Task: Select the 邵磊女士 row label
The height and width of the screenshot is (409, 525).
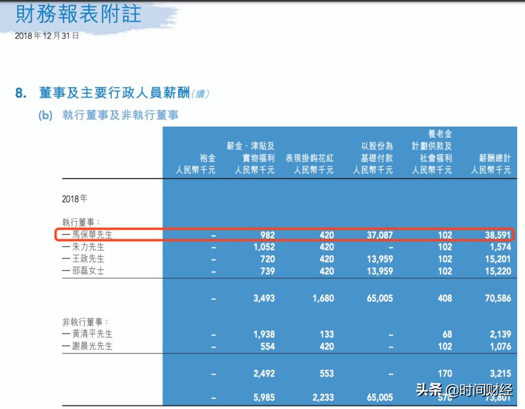Action: [x=85, y=271]
